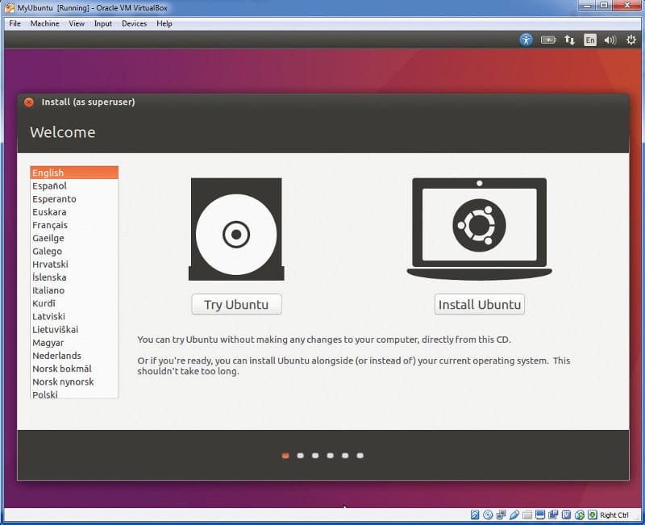
Task: Open the En keyboard layout menu
Action: coord(590,40)
